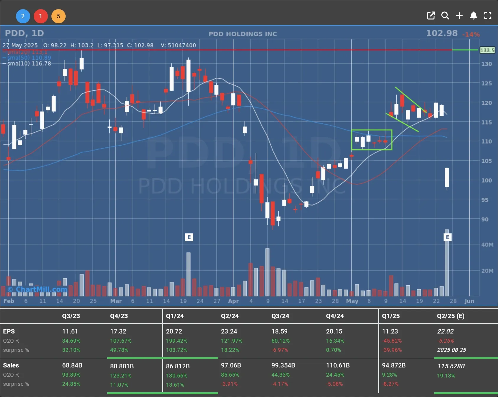Image resolution: width=498 pixels, height=397 pixels.
Task: Click EPS Q2Q value -5.25%
Action: (x=445, y=341)
